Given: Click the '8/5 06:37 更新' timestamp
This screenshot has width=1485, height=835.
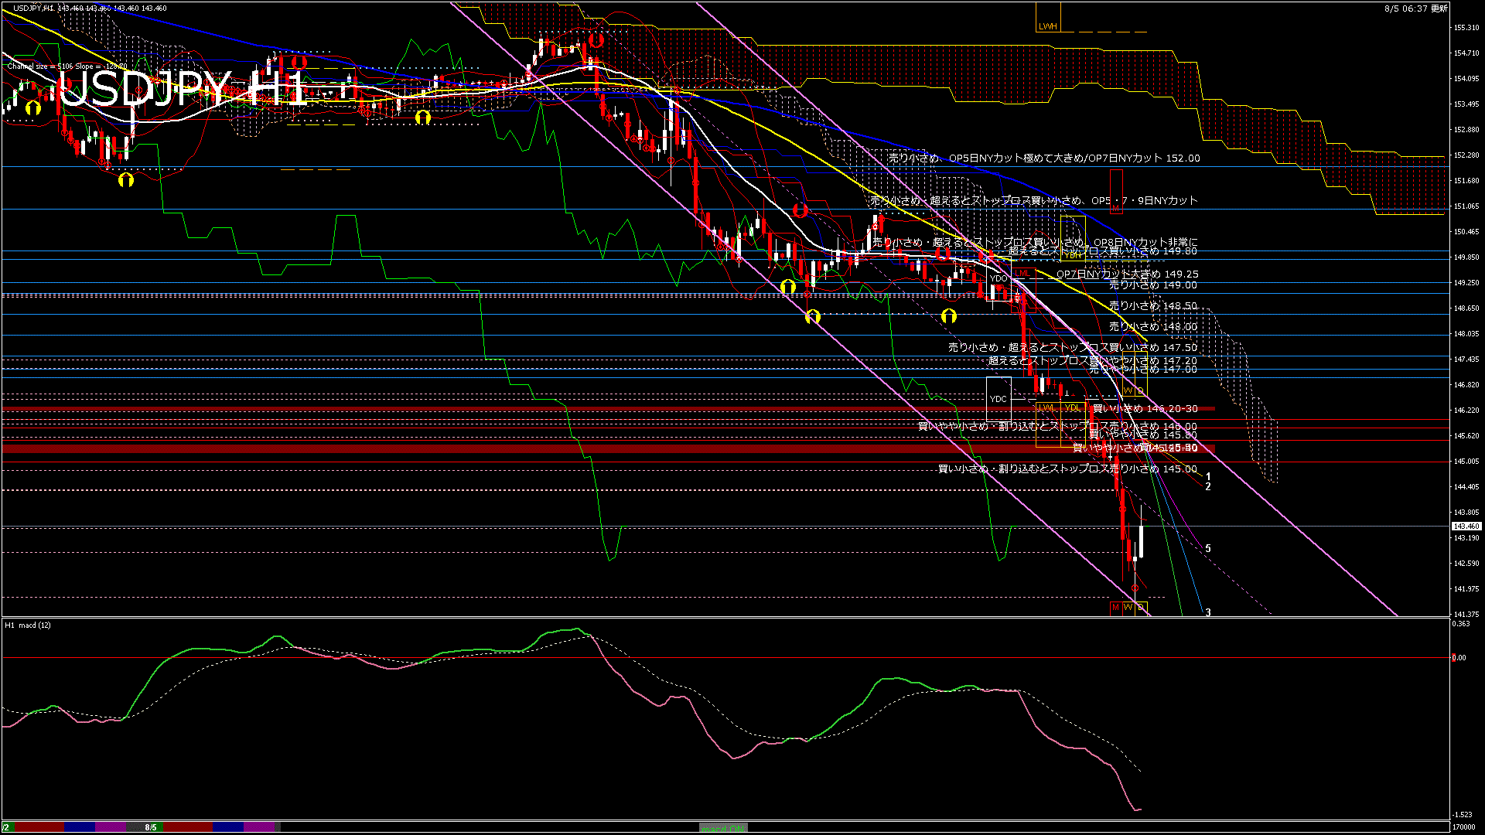Looking at the screenshot, I should tap(1416, 9).
